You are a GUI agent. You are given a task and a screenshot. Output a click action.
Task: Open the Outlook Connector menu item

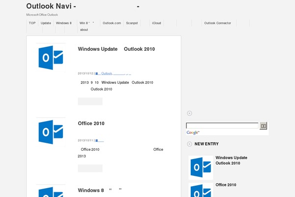coord(217,23)
